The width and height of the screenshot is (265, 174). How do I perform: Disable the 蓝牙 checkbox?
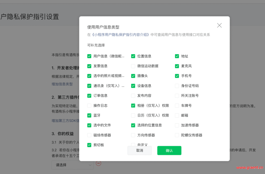pos(89,115)
